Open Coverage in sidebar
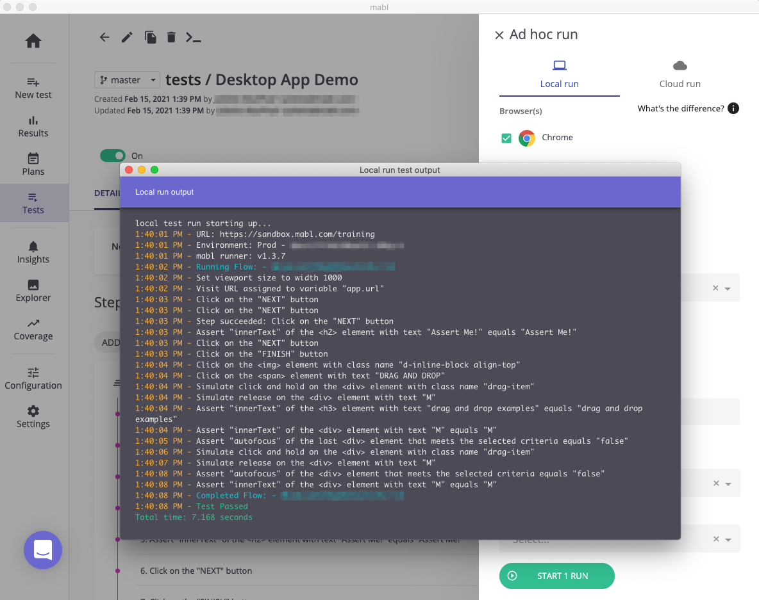The image size is (759, 600). [x=33, y=330]
